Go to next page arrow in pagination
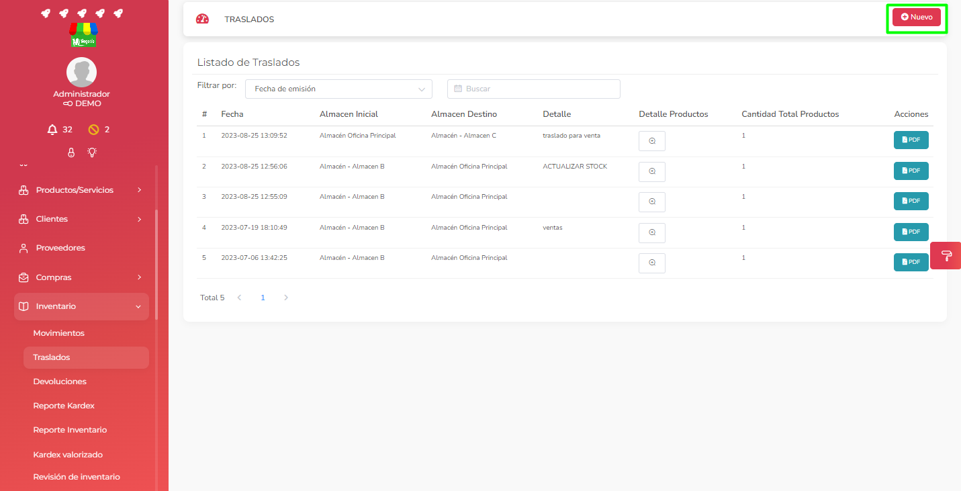 point(286,298)
